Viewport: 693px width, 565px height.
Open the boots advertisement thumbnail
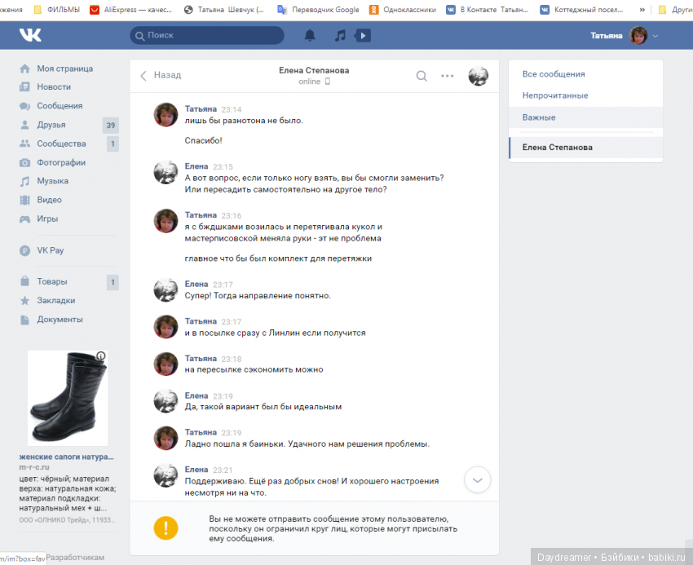click(68, 398)
